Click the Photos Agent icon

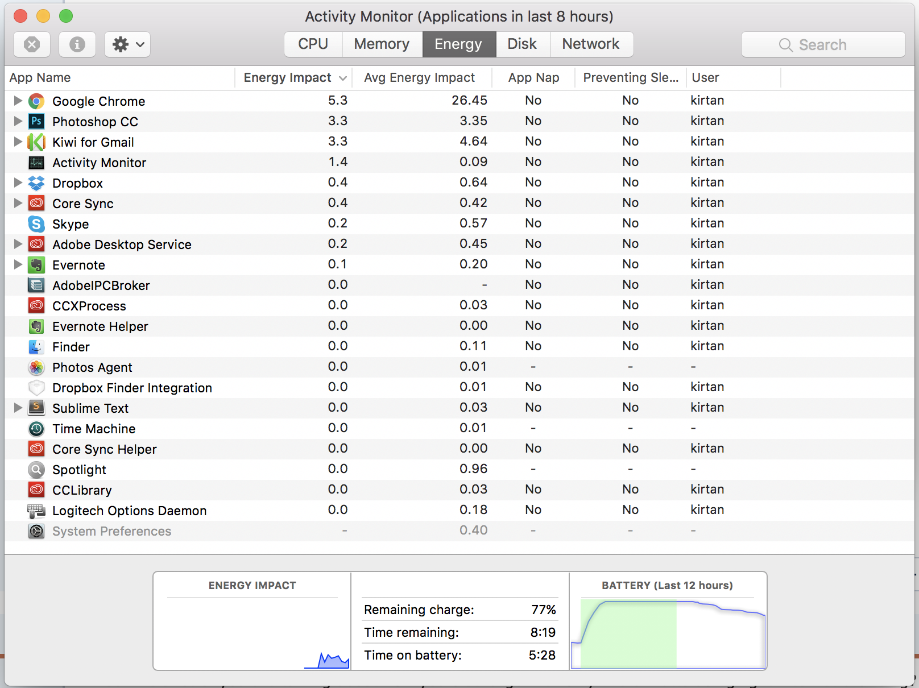coord(36,367)
